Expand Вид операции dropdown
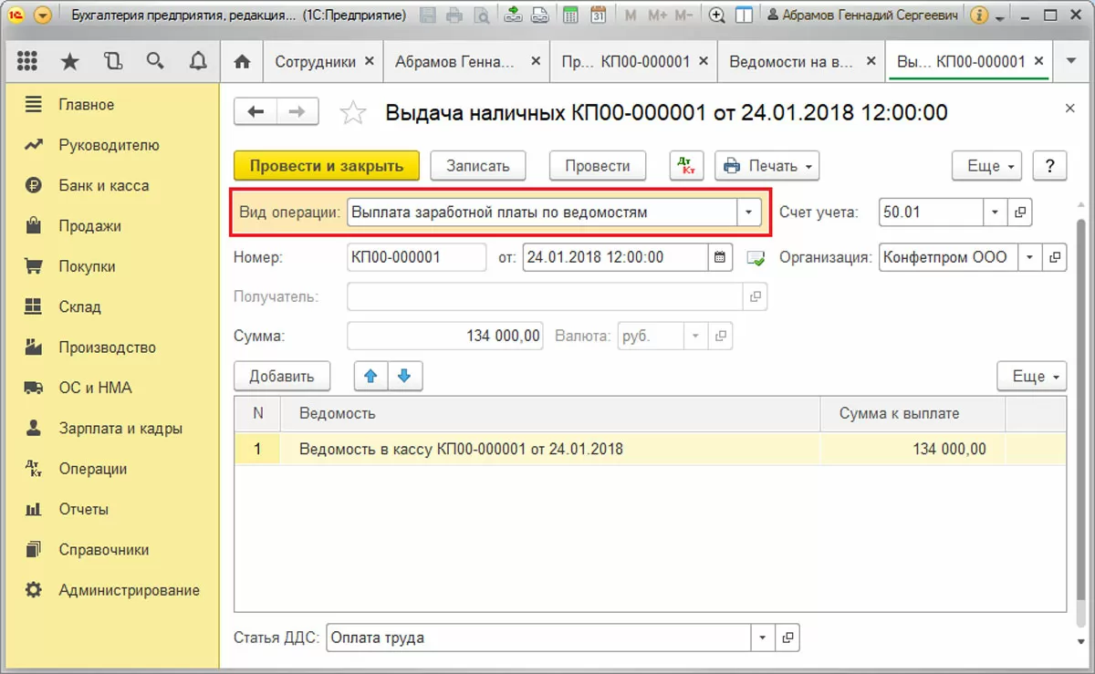 coord(748,213)
